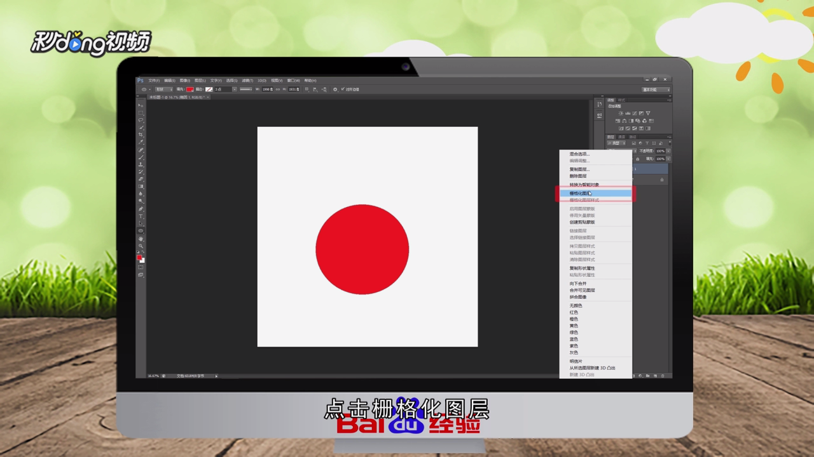
Task: Switch to the 通道 panel tab
Action: [x=621, y=136]
